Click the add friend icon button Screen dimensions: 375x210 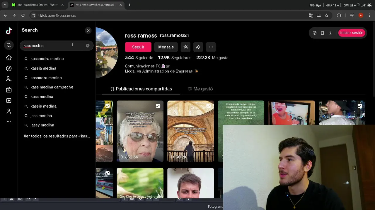[185, 47]
